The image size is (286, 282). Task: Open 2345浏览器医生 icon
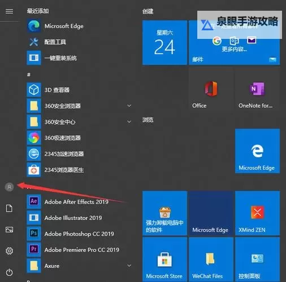[34, 170]
